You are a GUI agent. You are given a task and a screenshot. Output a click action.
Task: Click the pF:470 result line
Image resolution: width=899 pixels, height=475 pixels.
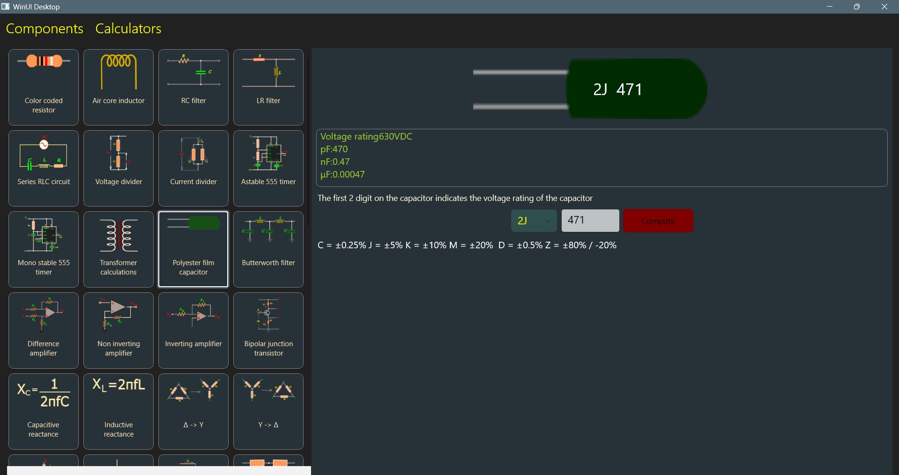pyautogui.click(x=334, y=149)
